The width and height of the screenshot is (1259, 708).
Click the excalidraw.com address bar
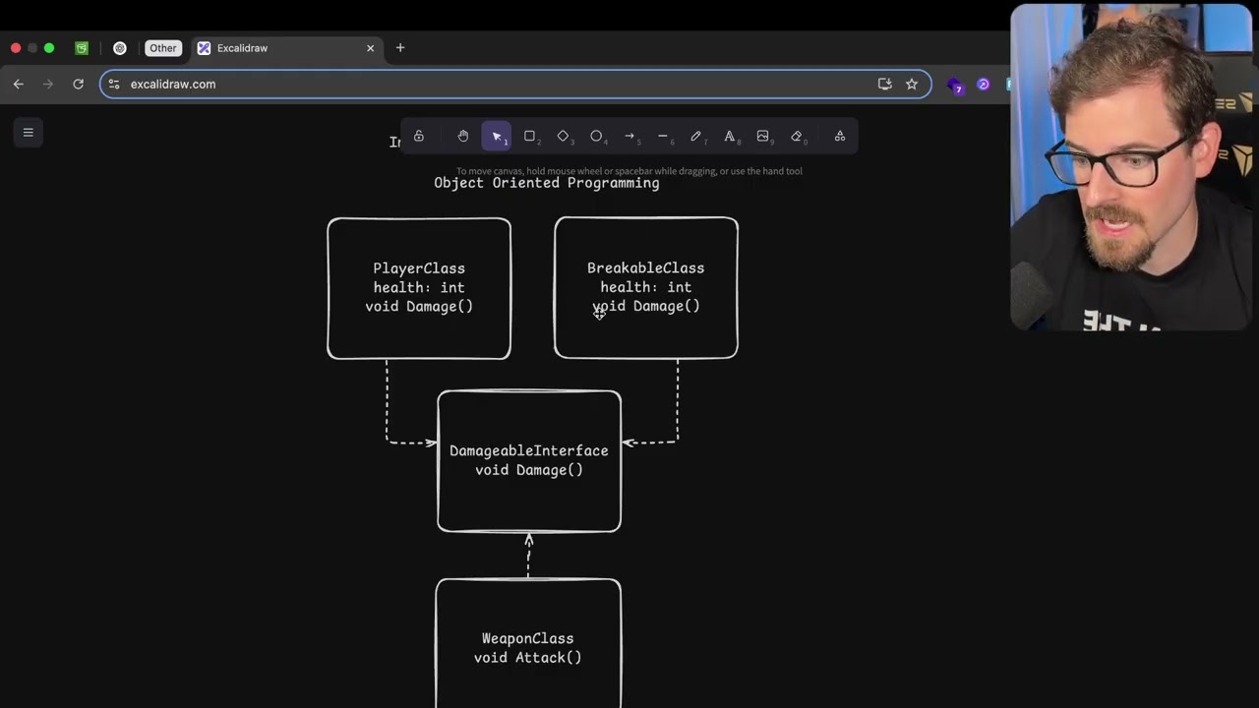[515, 85]
